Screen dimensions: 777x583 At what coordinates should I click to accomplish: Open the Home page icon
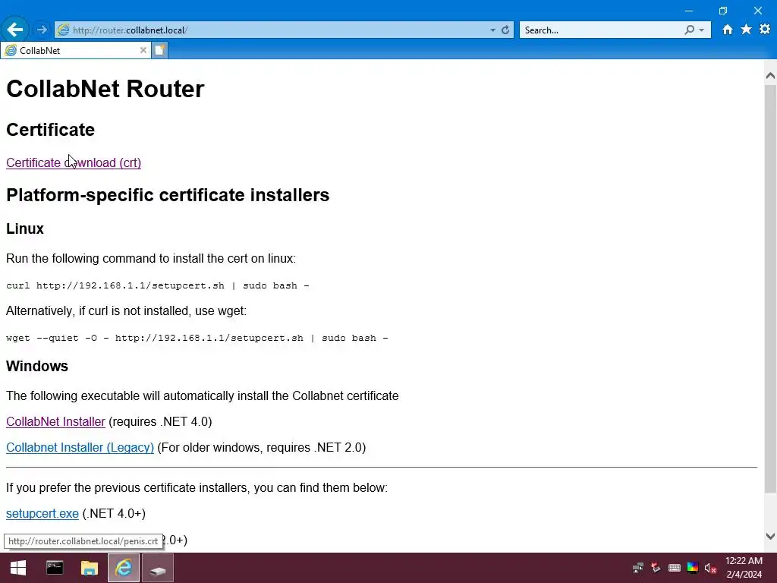tap(727, 30)
